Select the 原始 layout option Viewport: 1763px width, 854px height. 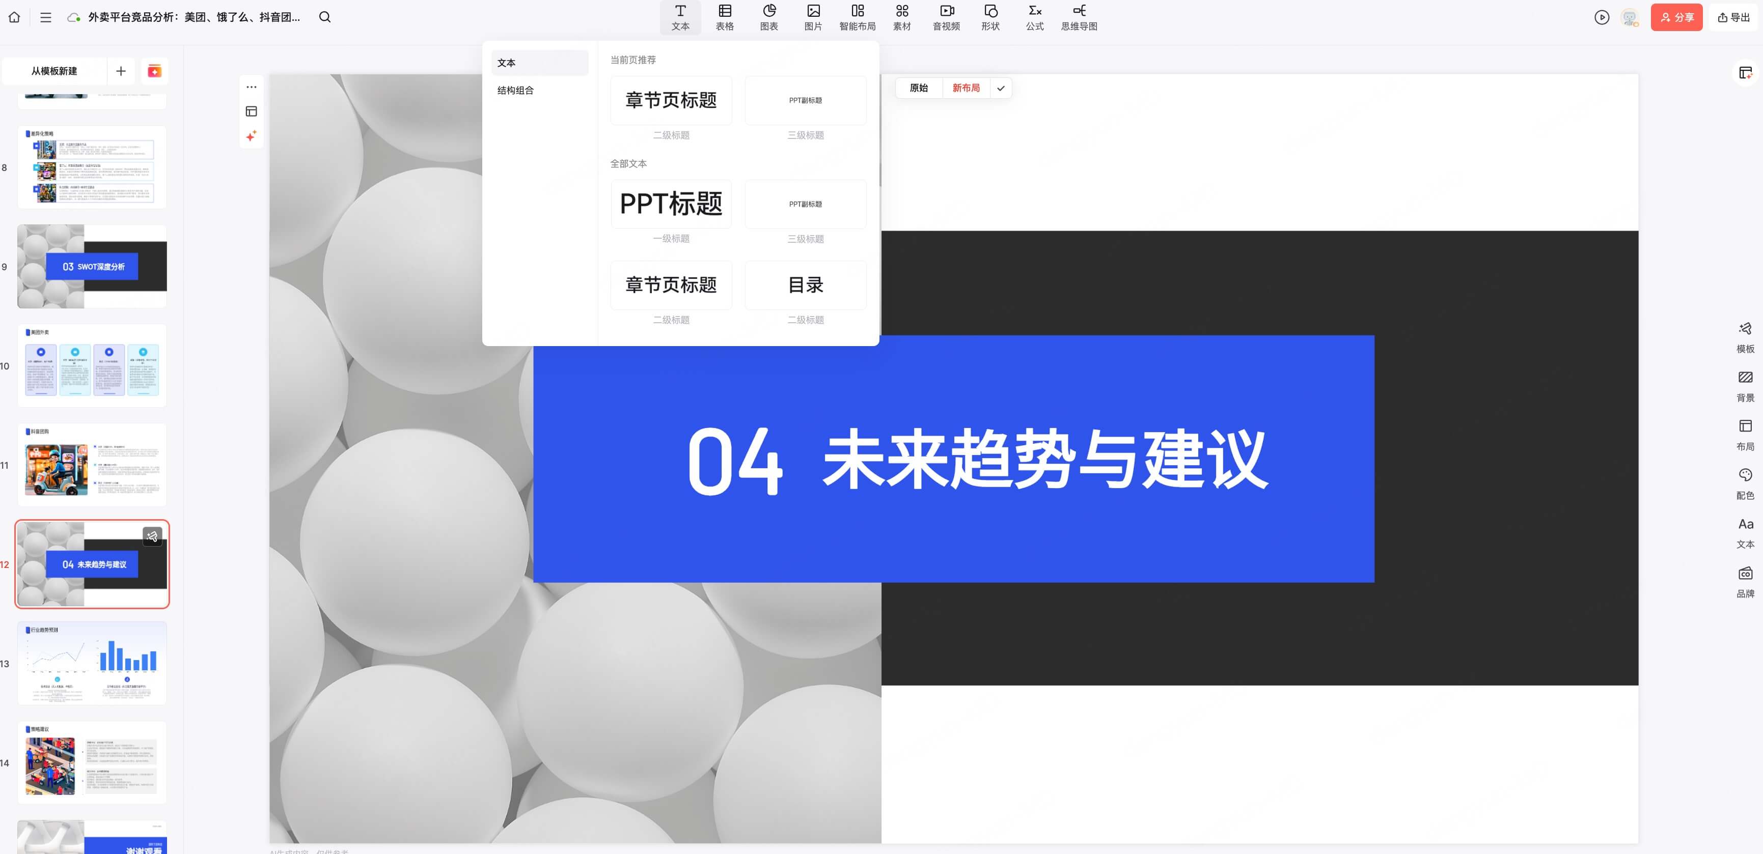pyautogui.click(x=919, y=88)
